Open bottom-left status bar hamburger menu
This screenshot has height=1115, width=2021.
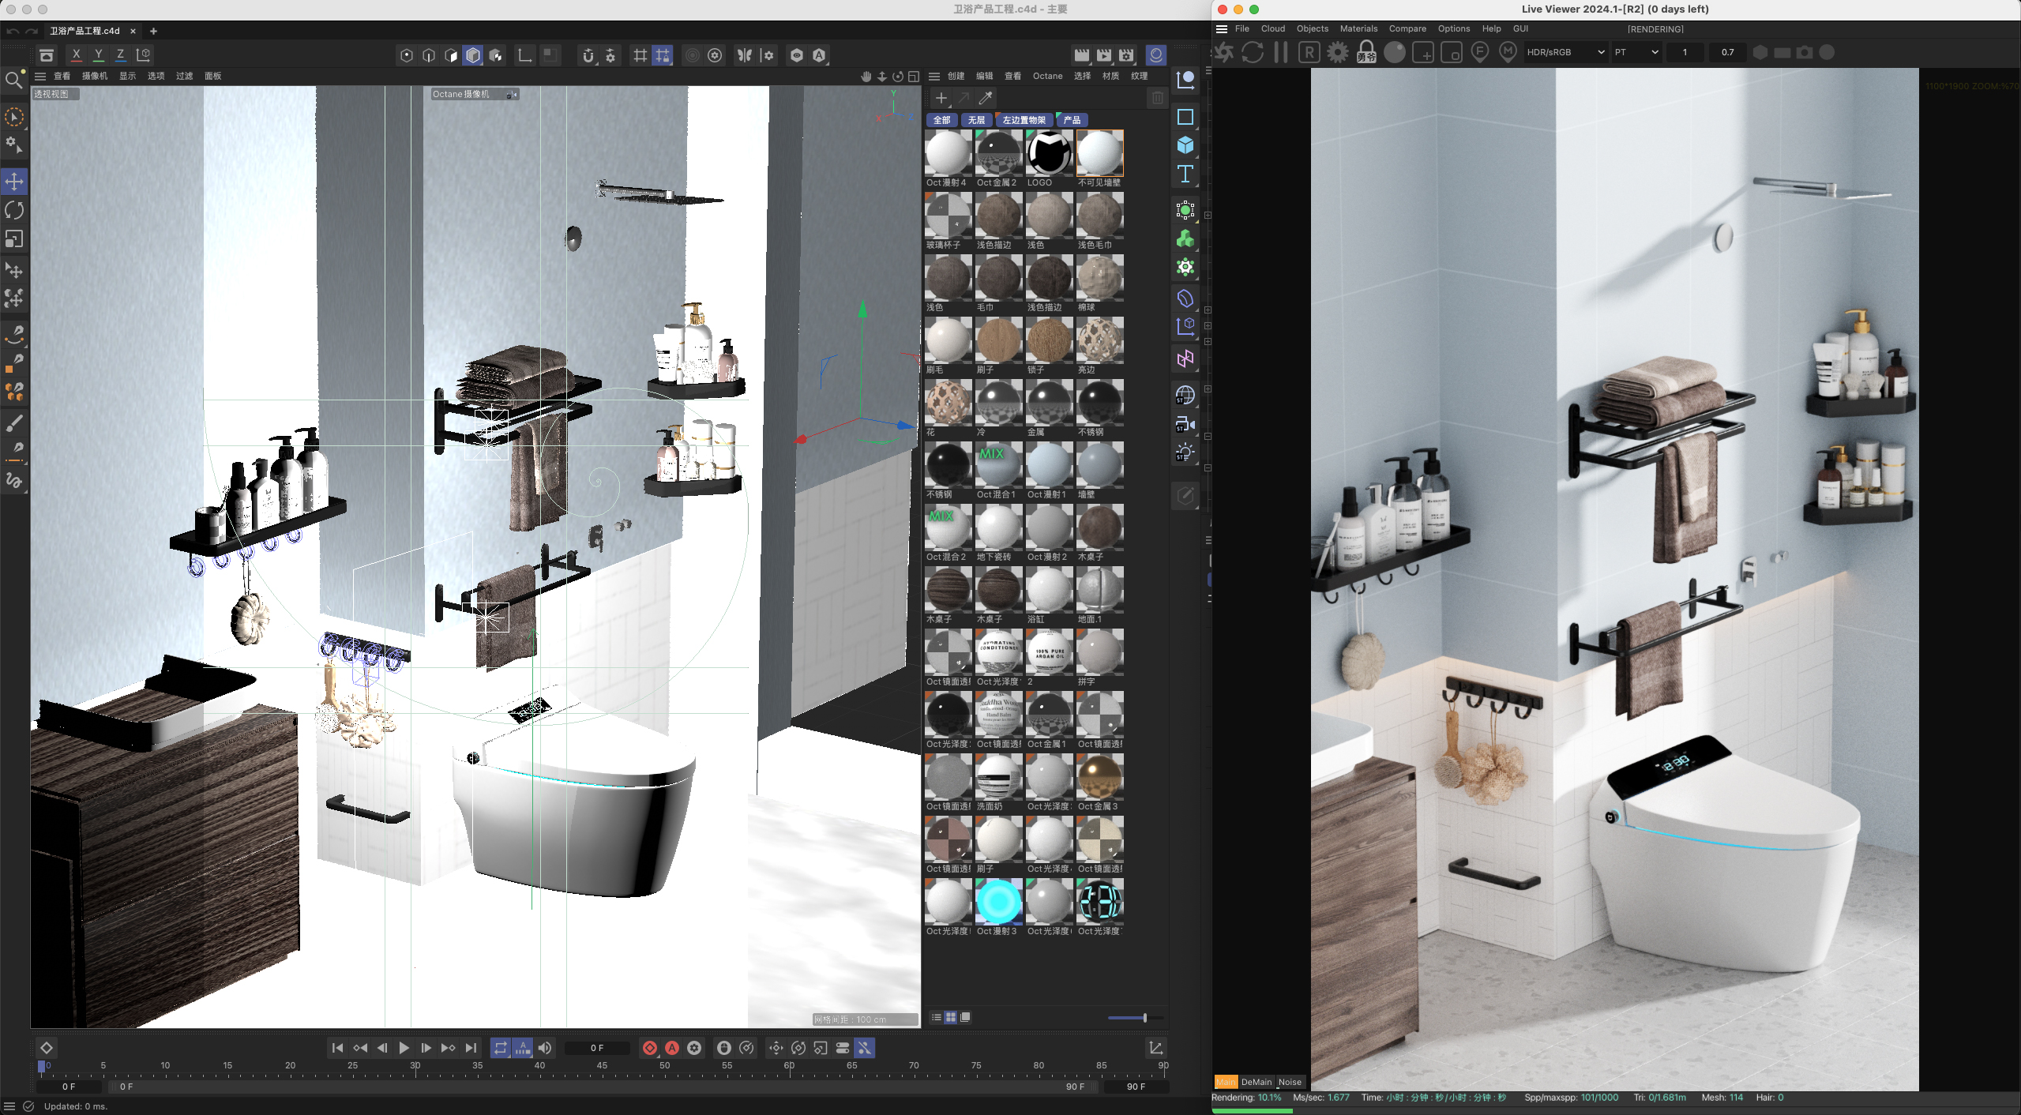[9, 1106]
